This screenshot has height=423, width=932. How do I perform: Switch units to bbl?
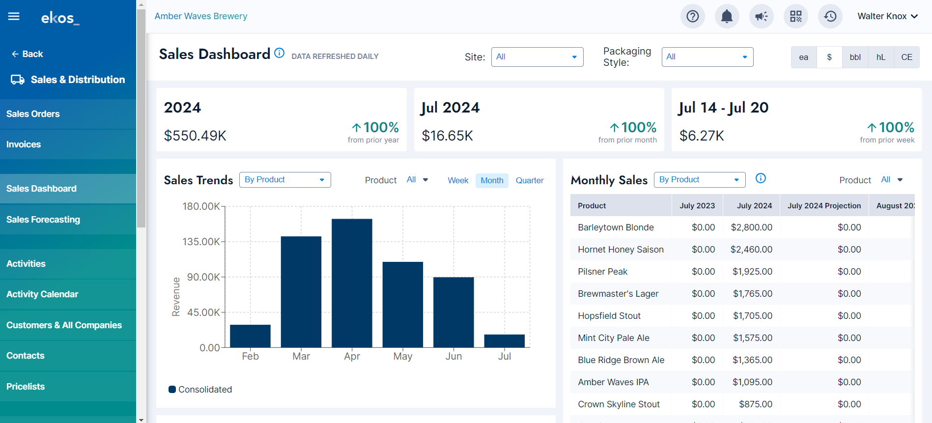[855, 57]
